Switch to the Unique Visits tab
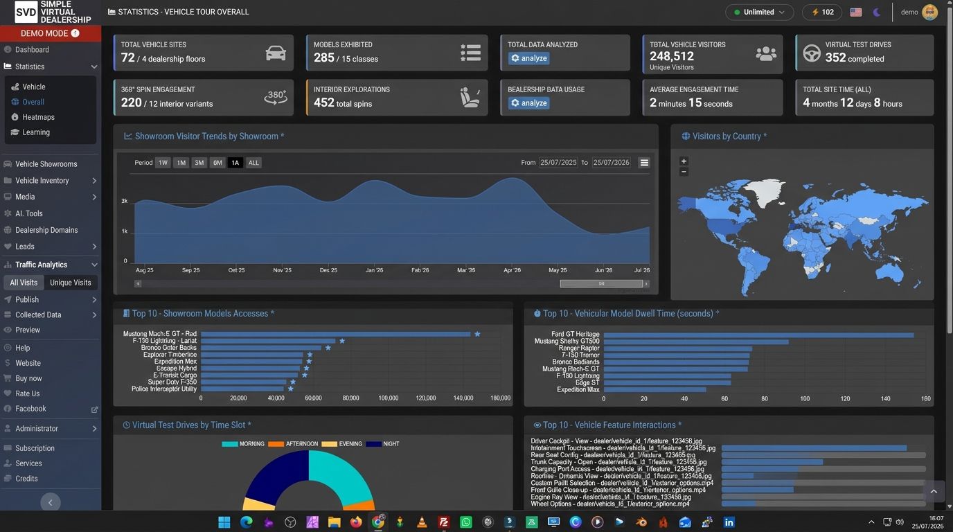 coord(71,283)
